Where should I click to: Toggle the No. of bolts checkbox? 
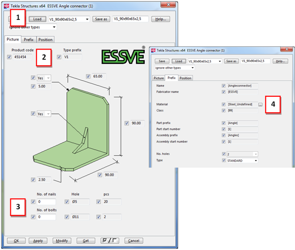point(33,217)
